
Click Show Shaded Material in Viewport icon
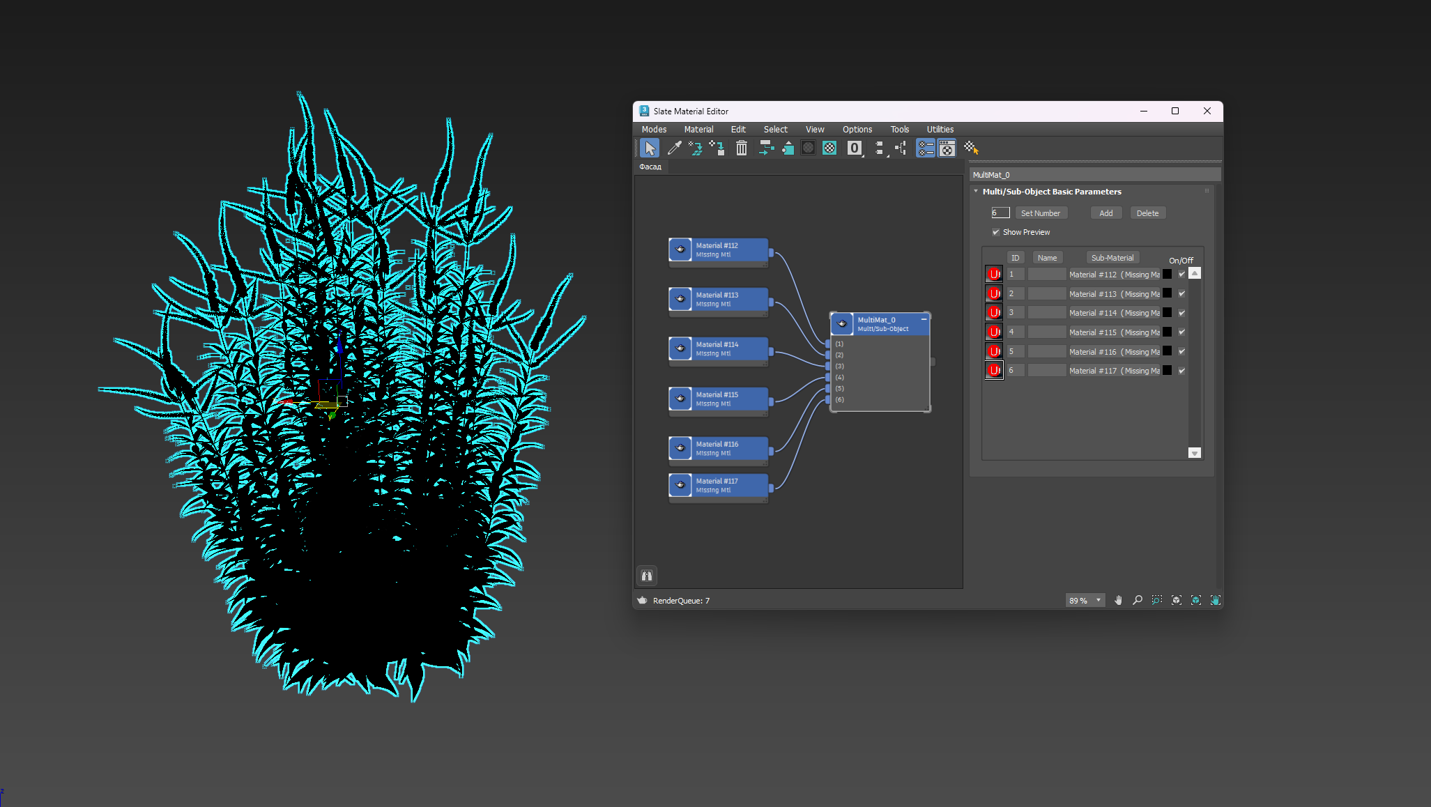tap(829, 148)
